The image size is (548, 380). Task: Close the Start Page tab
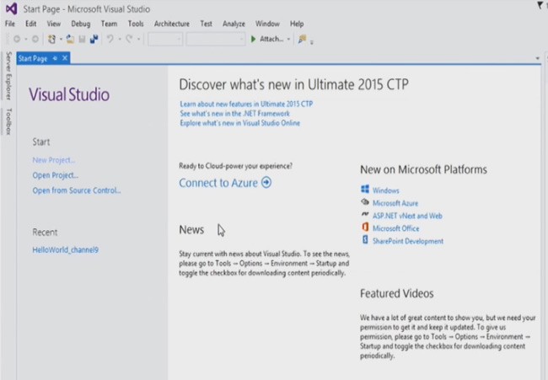[x=65, y=58]
